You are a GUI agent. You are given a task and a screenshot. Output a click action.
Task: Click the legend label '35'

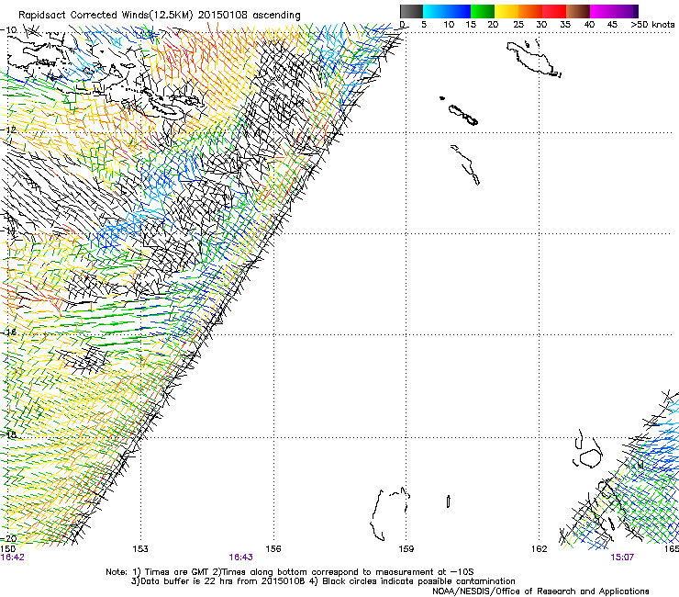click(565, 25)
